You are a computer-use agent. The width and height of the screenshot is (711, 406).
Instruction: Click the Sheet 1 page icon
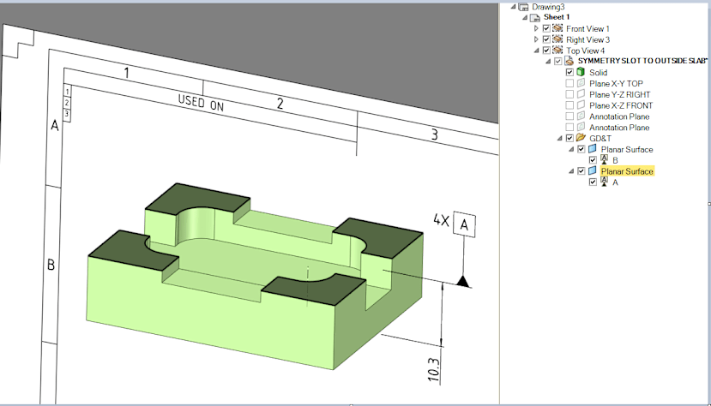coord(535,18)
